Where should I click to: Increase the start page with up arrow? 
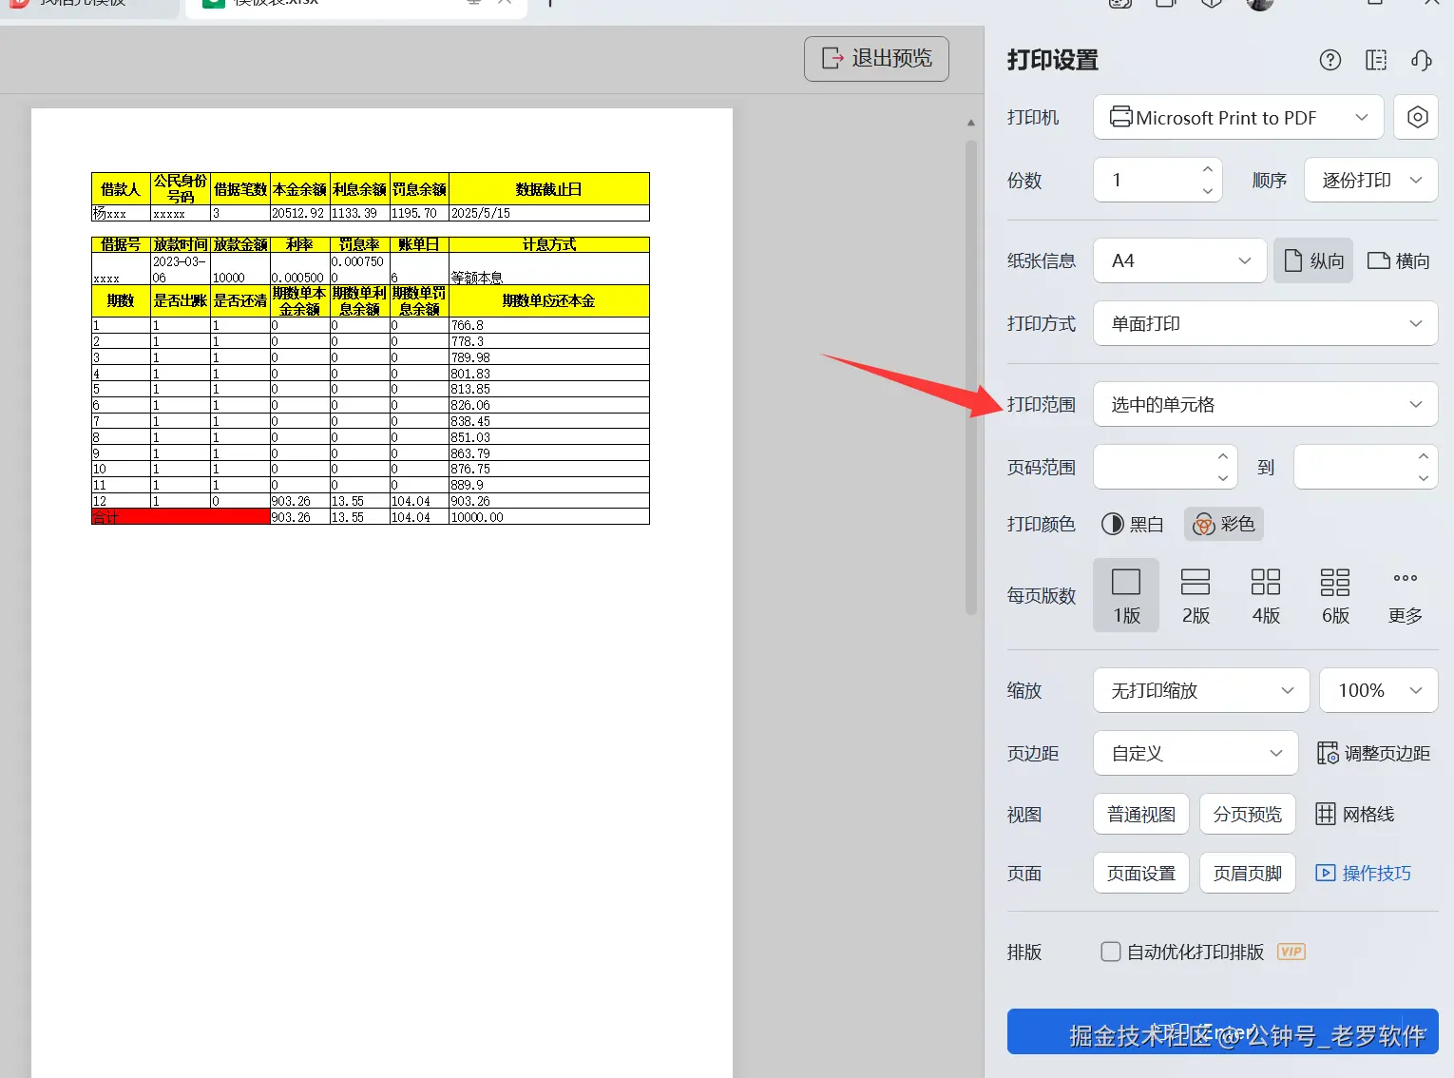pos(1223,456)
